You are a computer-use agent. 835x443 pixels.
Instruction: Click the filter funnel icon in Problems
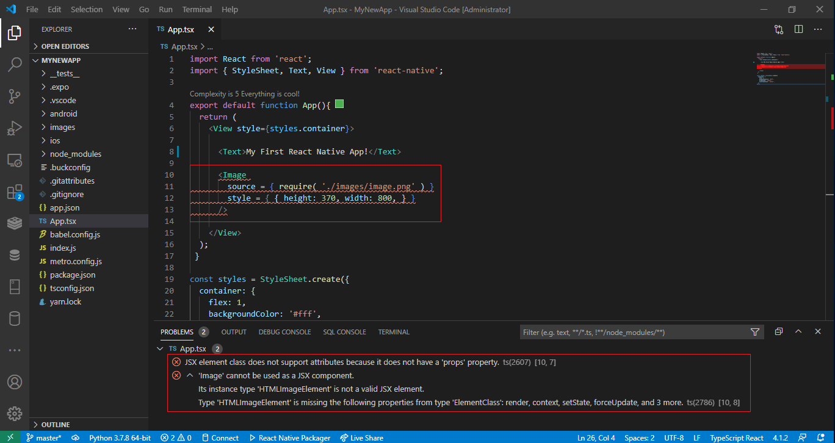pos(755,332)
